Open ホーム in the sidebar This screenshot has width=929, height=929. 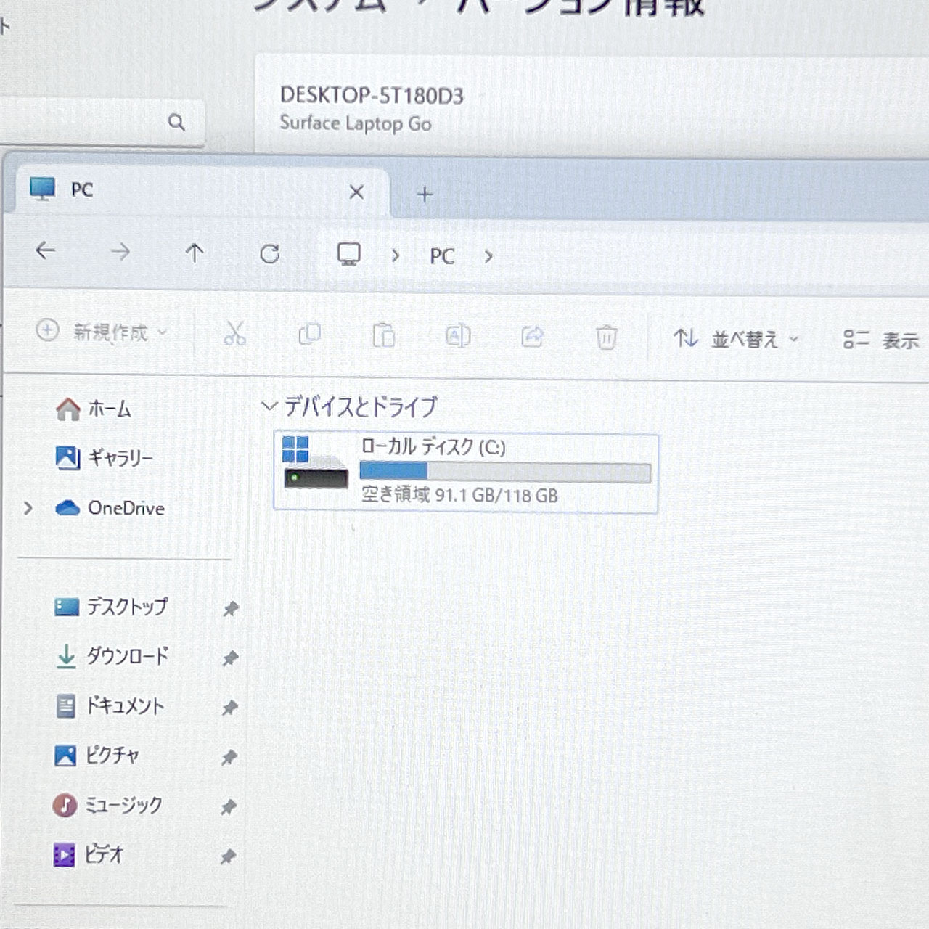tap(94, 409)
